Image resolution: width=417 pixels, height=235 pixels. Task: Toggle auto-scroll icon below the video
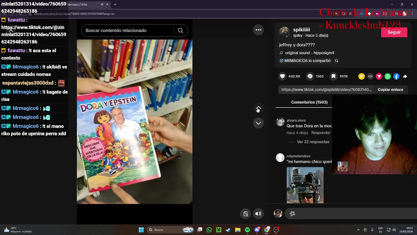click(x=246, y=214)
